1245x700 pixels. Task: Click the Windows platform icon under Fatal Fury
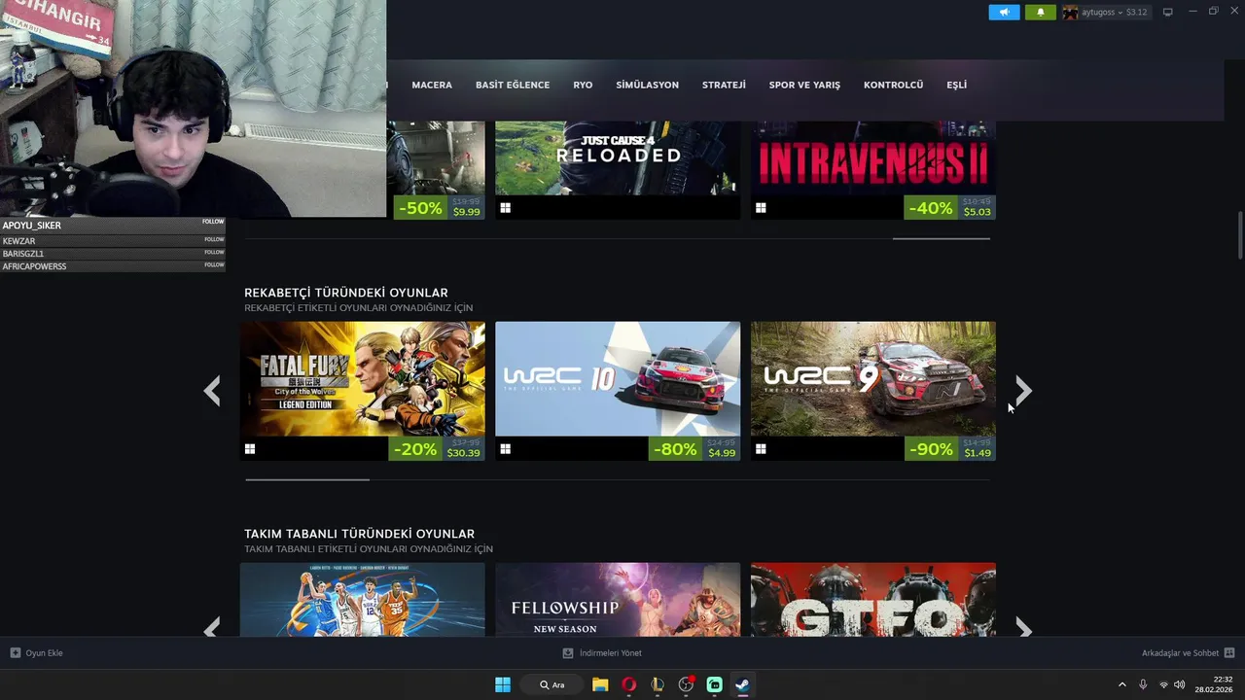pos(250,449)
